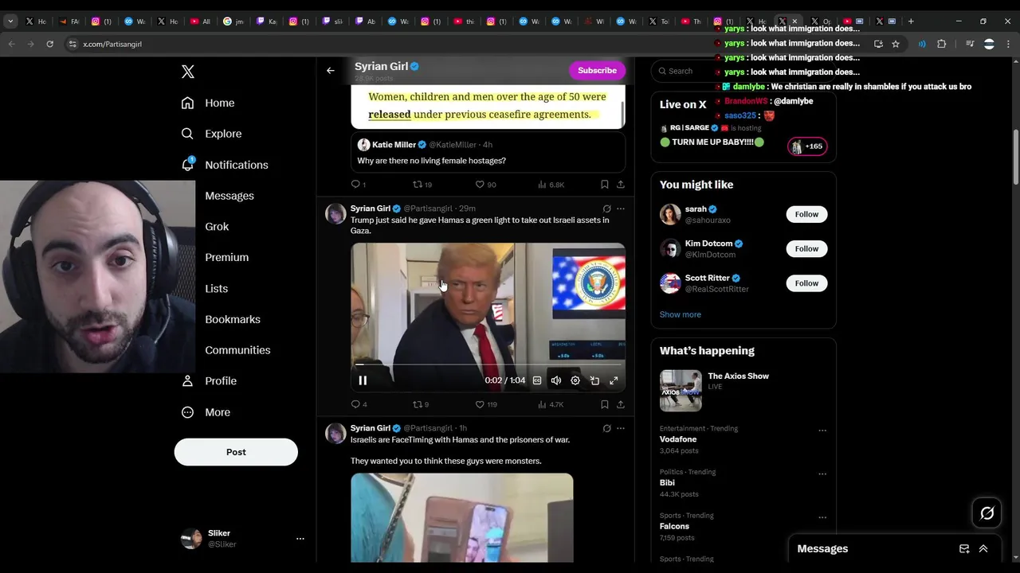Open Premium in the sidebar
This screenshot has width=1020, height=573.
pyautogui.click(x=227, y=257)
